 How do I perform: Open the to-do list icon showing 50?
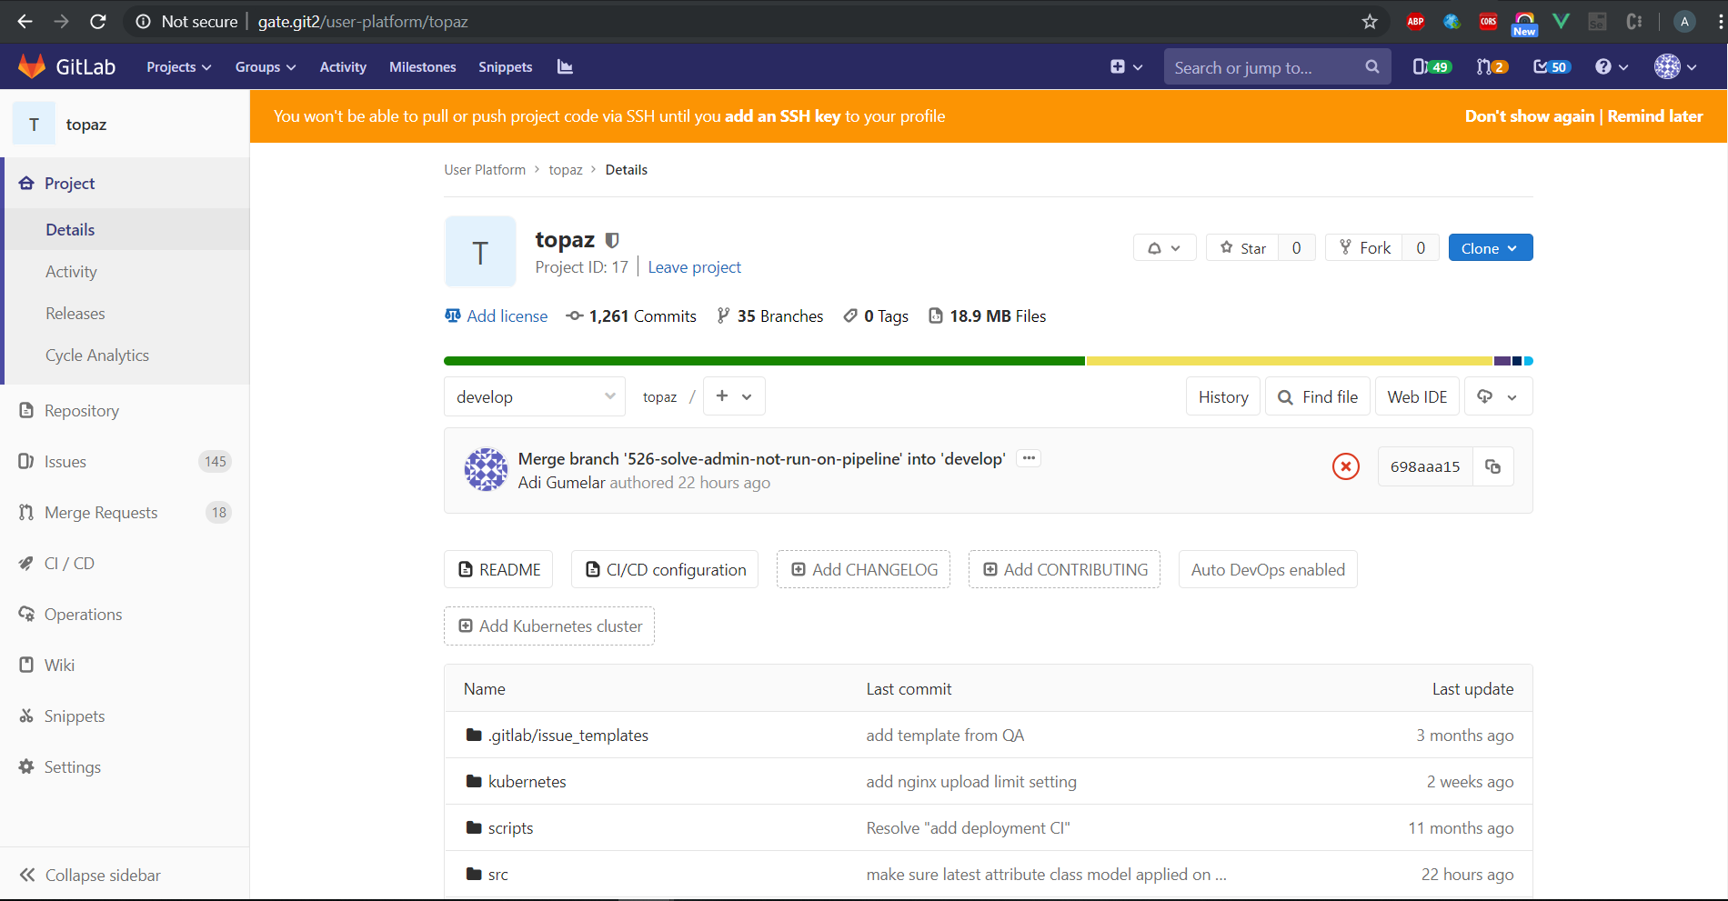[x=1551, y=67]
